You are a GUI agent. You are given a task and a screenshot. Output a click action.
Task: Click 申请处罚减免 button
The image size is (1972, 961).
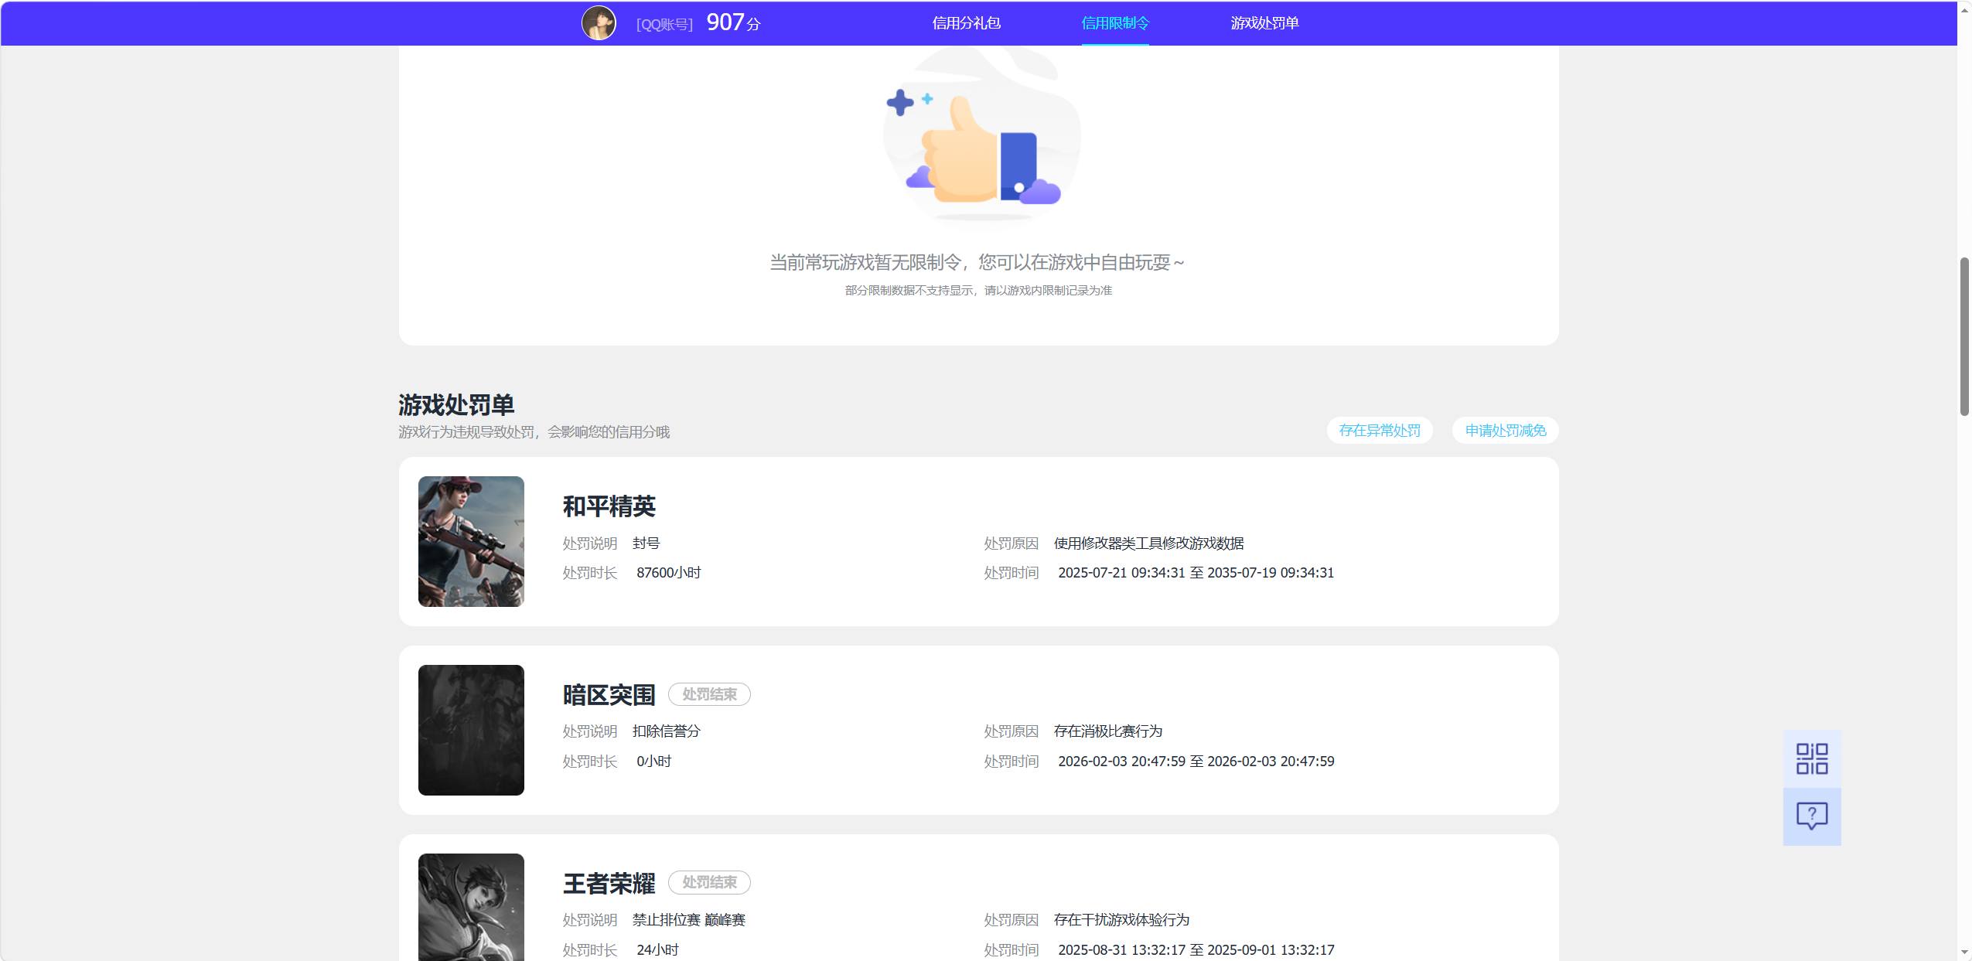1505,431
